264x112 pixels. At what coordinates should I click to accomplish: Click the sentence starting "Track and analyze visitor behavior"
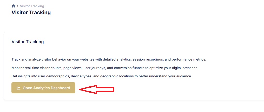(x=109, y=59)
